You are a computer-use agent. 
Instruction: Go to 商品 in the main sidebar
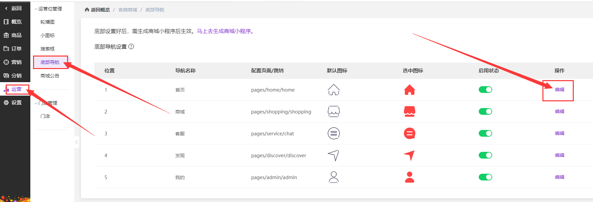click(16, 35)
